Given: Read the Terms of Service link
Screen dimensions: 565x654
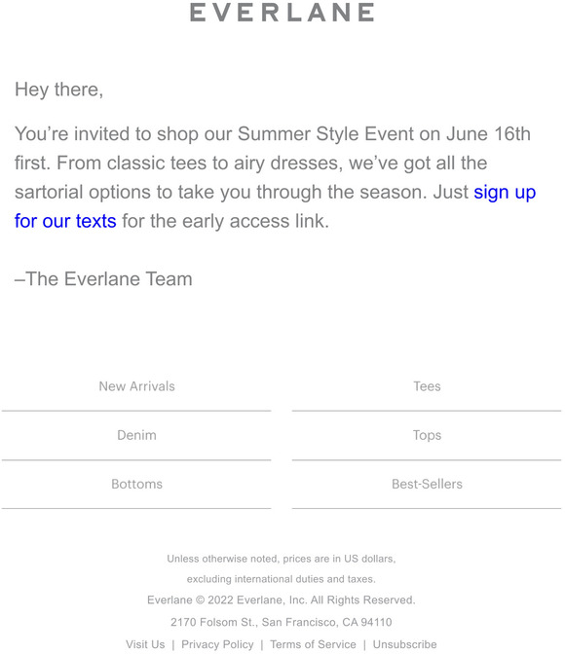Looking at the screenshot, I should (313, 644).
